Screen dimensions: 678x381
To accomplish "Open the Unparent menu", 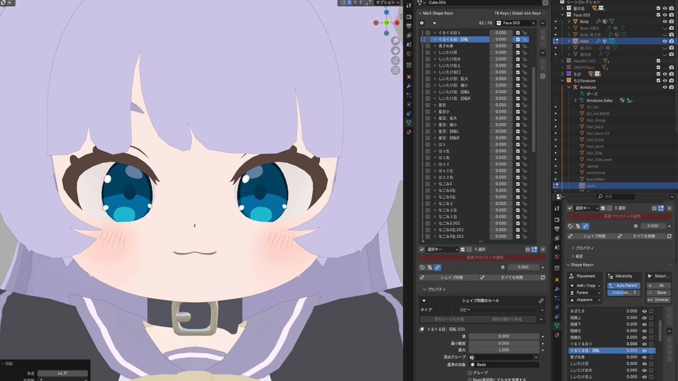I will coord(585,300).
